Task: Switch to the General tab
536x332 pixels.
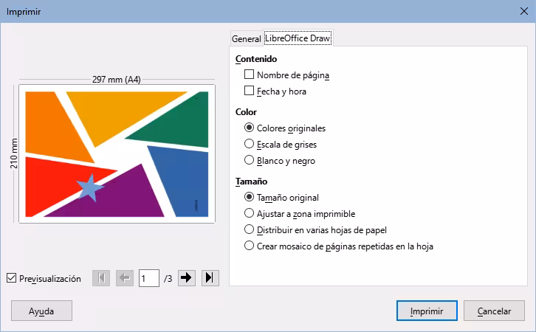Action: click(x=246, y=39)
